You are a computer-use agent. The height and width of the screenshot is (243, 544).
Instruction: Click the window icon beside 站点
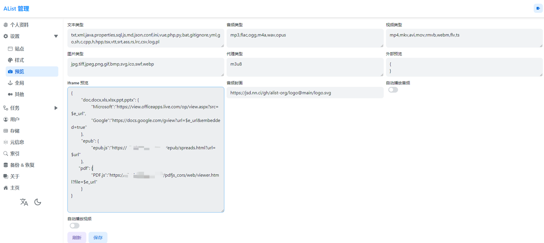coord(10,49)
